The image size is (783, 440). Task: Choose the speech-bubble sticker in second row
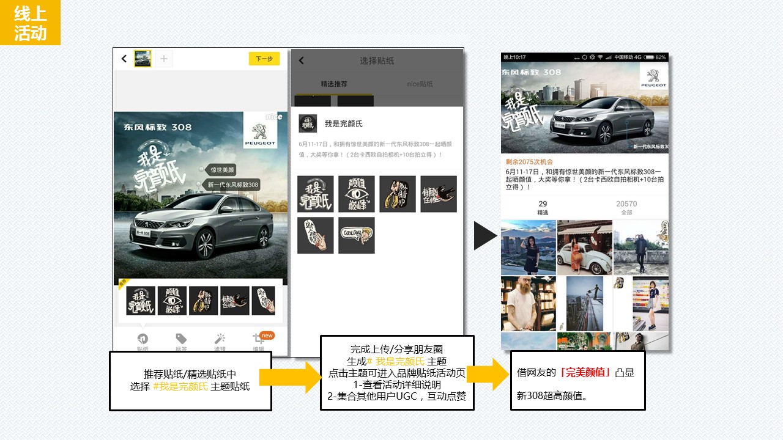357,235
